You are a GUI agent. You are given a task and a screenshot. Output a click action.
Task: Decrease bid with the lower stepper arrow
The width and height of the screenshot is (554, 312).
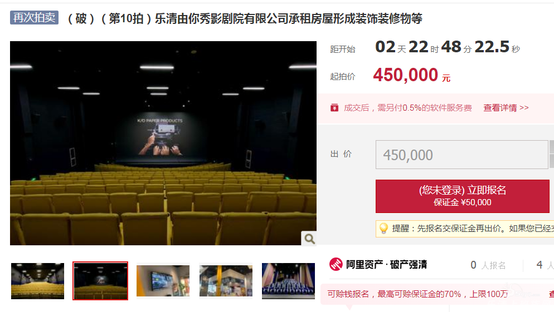(552, 162)
